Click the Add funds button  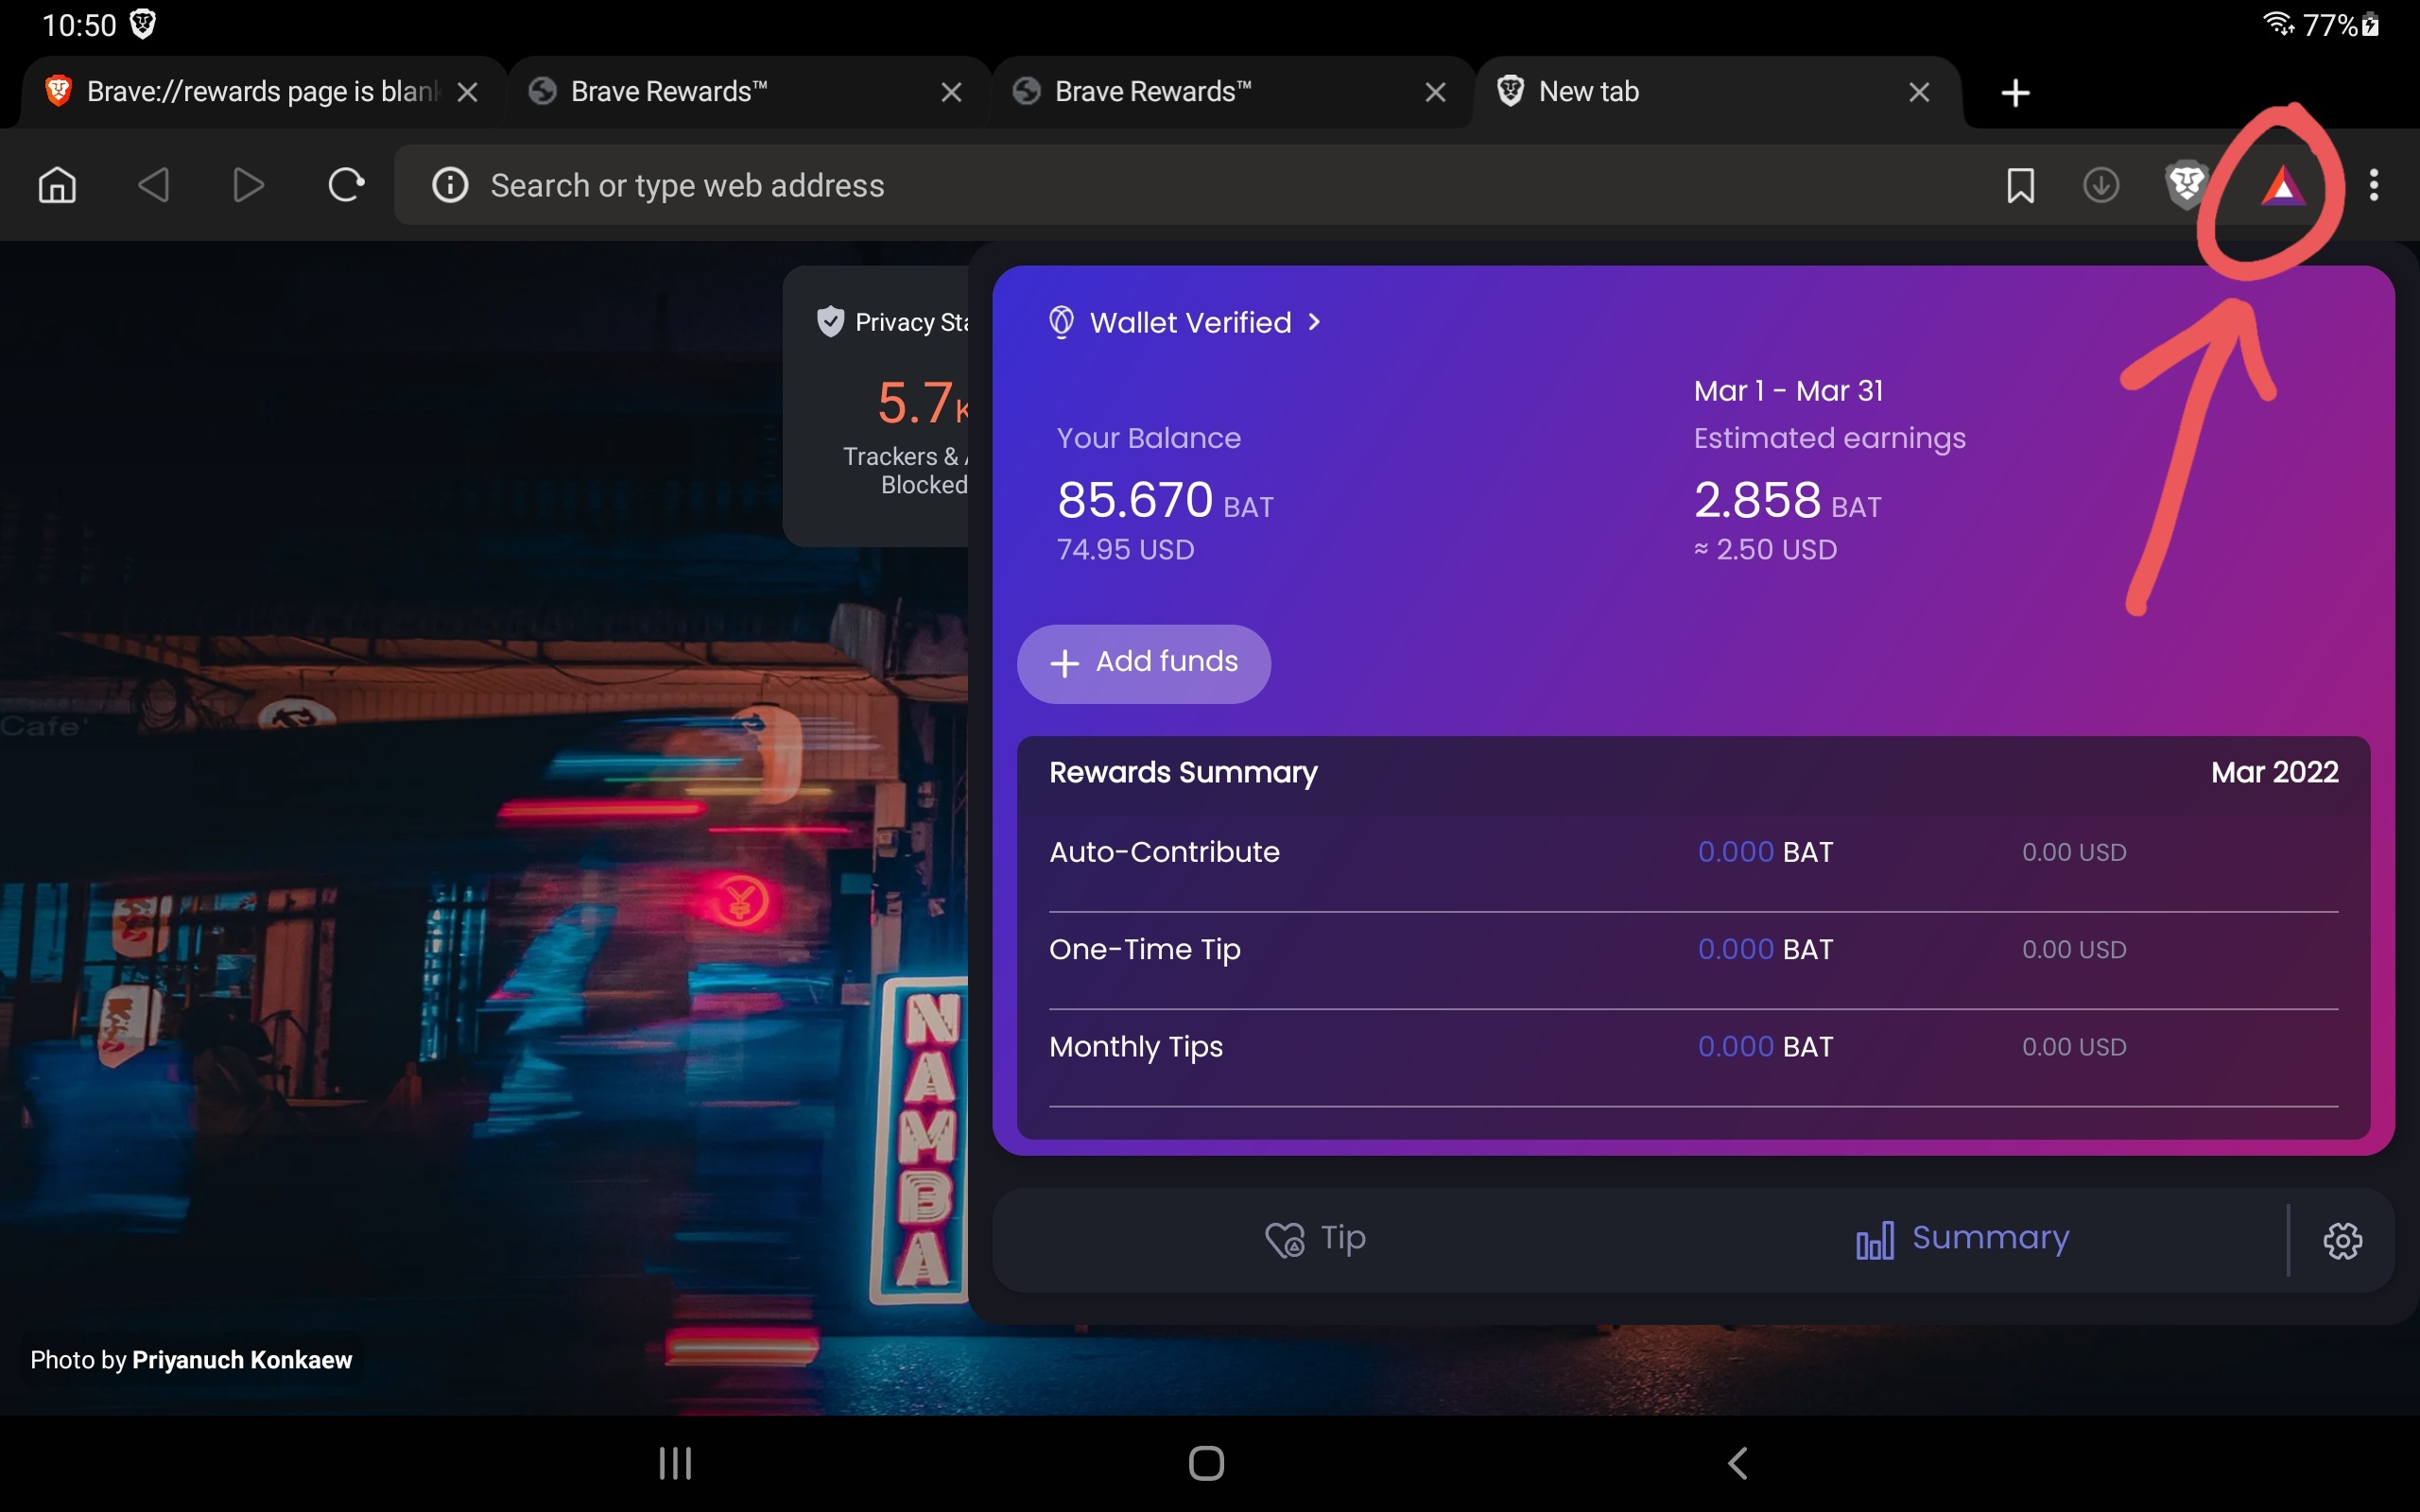1144,663
